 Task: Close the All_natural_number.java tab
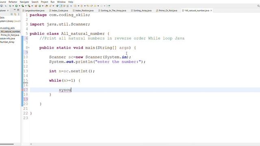(x=211, y=11)
